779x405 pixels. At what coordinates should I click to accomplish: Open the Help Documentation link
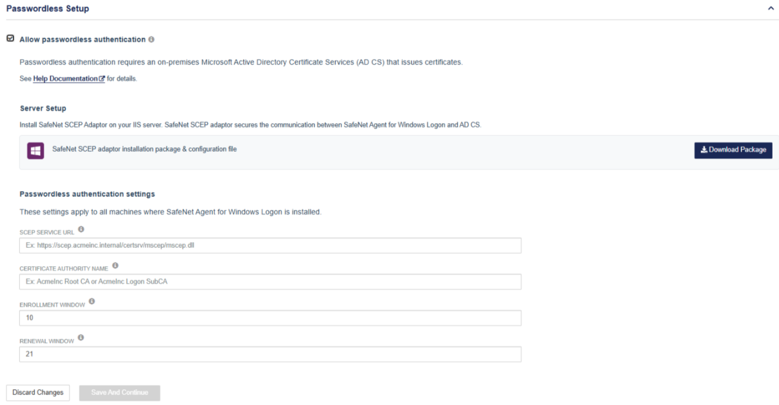click(x=65, y=79)
